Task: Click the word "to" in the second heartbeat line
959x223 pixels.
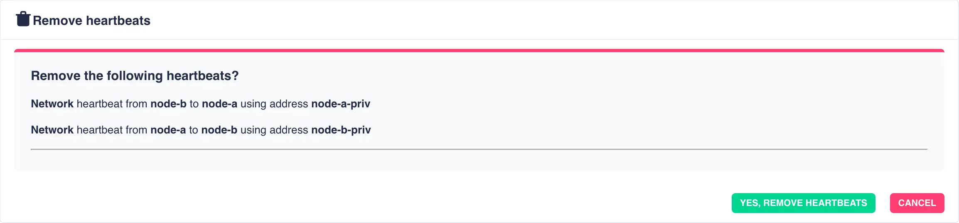Action: click(194, 130)
